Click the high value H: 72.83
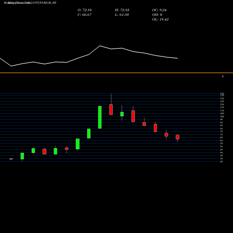 [x=122, y=10]
